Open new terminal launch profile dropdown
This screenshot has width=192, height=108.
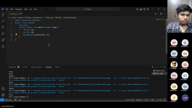pyautogui.click(x=154, y=67)
